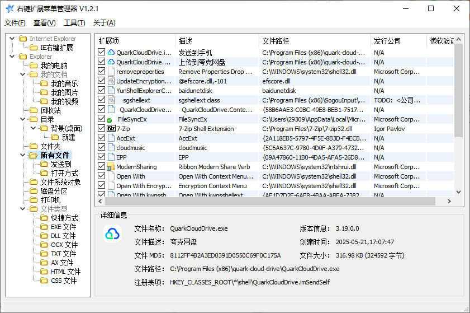Collapse the 文件类型 tree node
Screen dimensions: 470x313
(x=23, y=209)
